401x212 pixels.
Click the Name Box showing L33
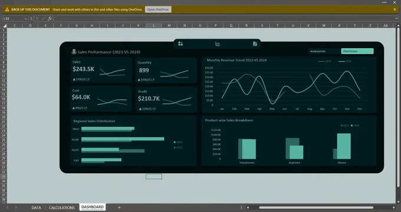pos(13,19)
